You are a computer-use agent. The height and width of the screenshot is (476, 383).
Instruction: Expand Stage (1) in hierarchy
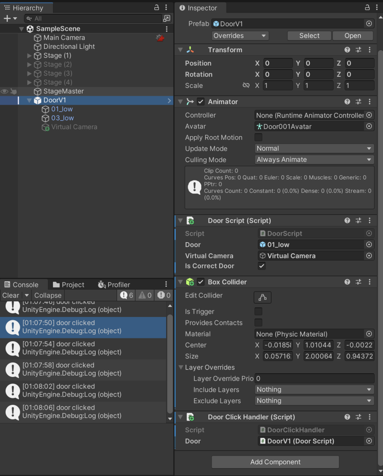pos(29,56)
